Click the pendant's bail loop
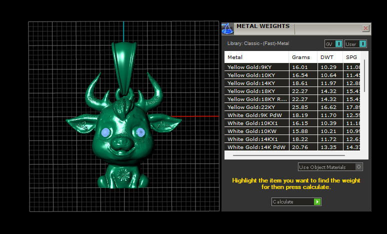Image resolution: width=387 pixels, height=234 pixels. [x=124, y=68]
